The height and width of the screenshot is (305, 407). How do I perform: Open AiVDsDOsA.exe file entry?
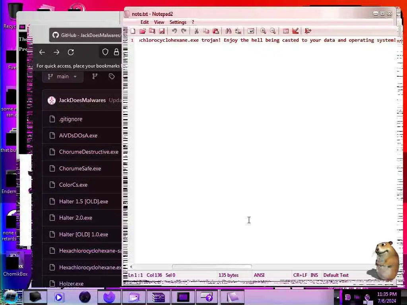click(x=78, y=135)
